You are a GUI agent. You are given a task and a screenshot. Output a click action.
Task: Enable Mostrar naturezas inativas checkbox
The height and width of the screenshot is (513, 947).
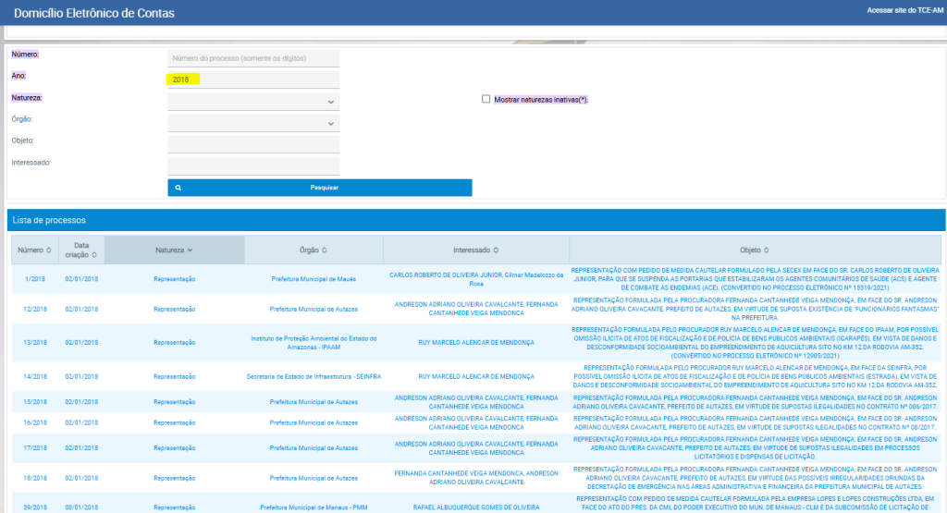pos(486,99)
